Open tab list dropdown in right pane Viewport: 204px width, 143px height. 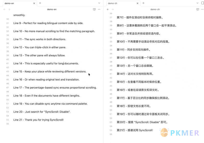coord(197,3)
